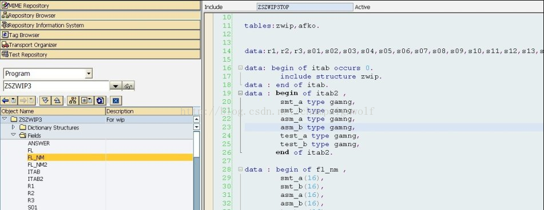Open the Program object type dropdown
544x210 pixels.
(89, 74)
